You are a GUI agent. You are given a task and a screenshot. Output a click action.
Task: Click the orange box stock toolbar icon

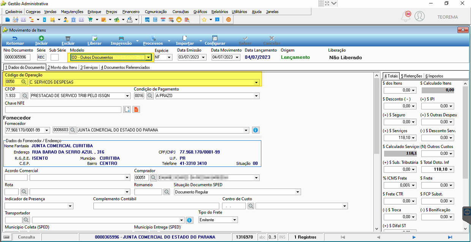point(104,19)
